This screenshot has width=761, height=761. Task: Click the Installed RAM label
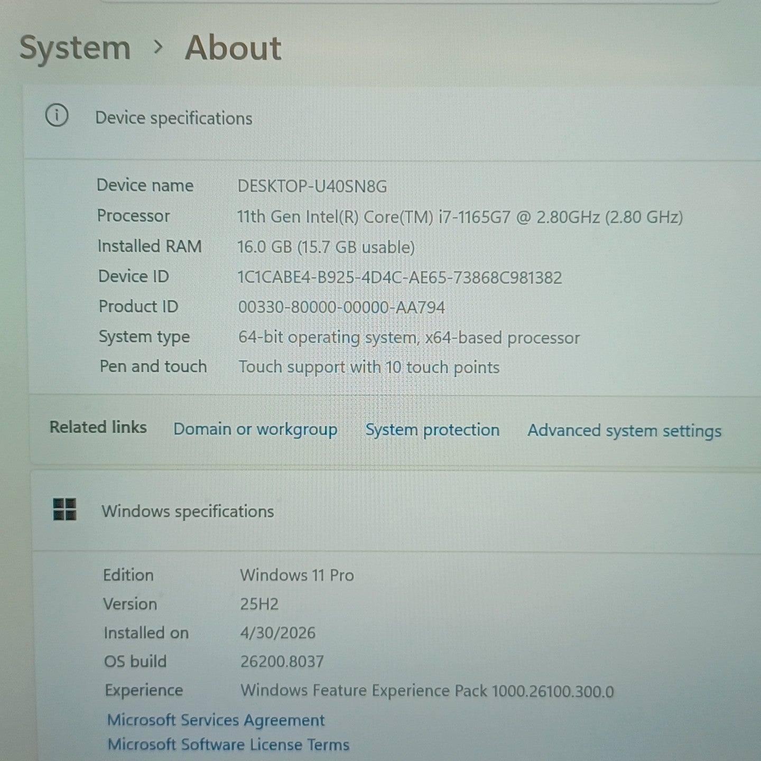(150, 246)
